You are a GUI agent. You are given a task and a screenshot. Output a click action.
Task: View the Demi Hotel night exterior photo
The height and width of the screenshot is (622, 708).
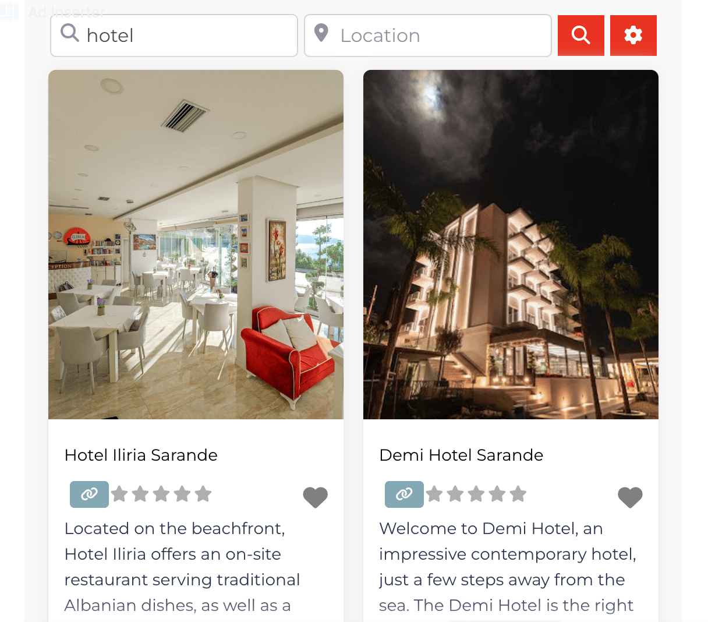(x=511, y=245)
